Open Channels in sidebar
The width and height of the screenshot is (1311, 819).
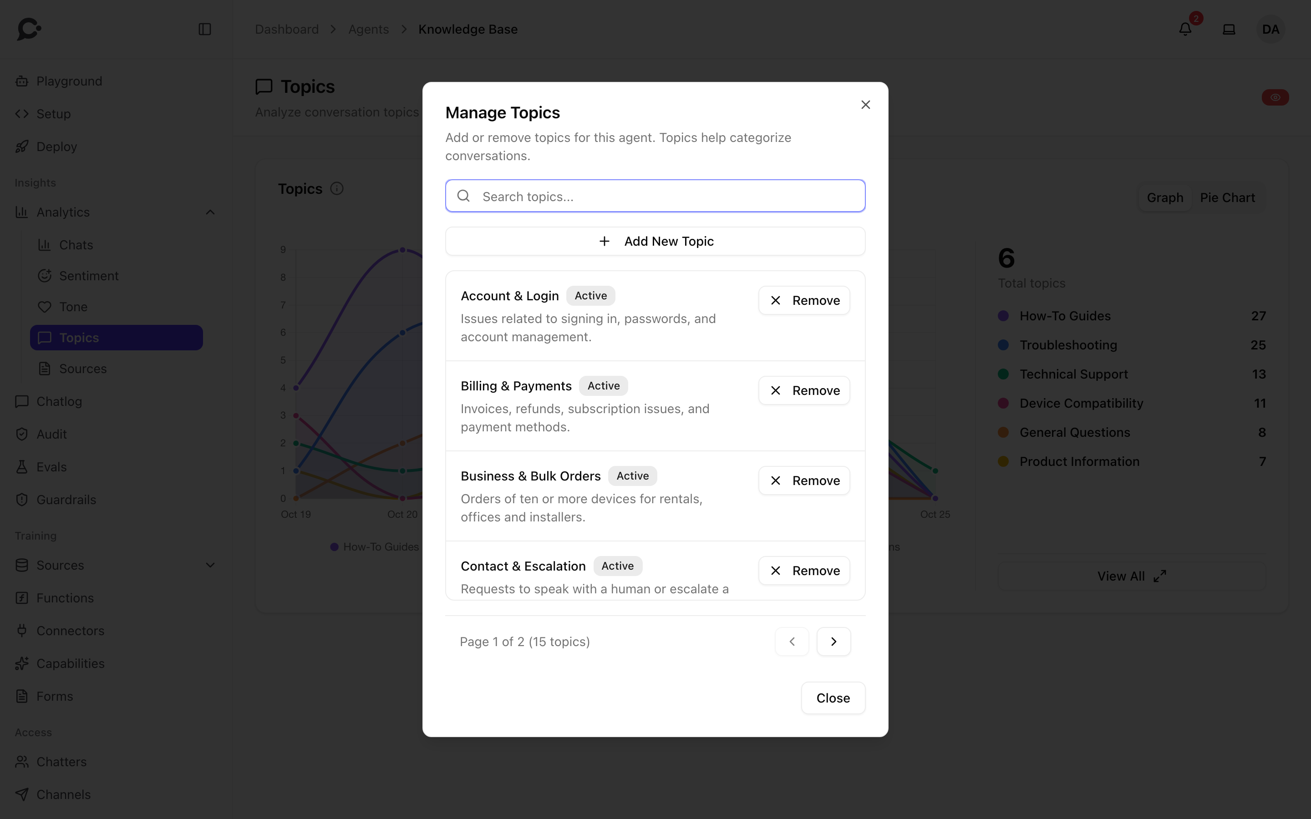click(116, 794)
